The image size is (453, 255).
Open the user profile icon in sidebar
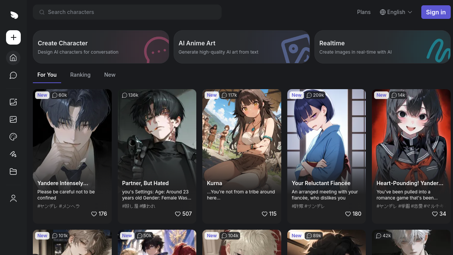coord(13,198)
